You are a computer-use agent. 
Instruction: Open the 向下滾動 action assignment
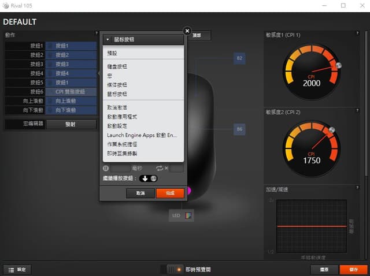[71, 110]
